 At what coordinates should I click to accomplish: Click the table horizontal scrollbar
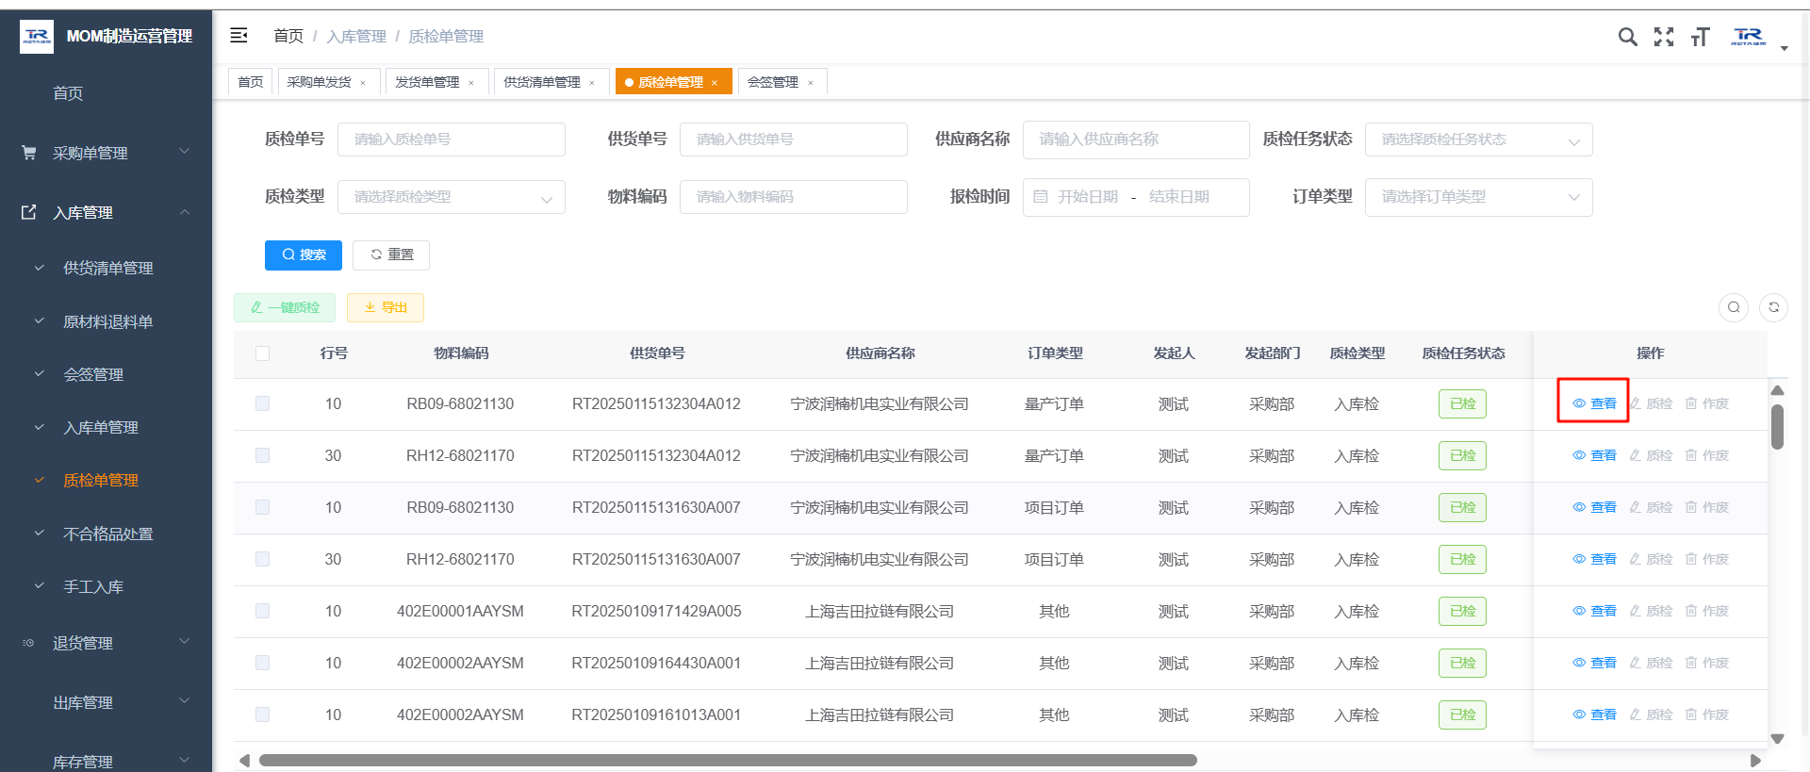(x=728, y=760)
